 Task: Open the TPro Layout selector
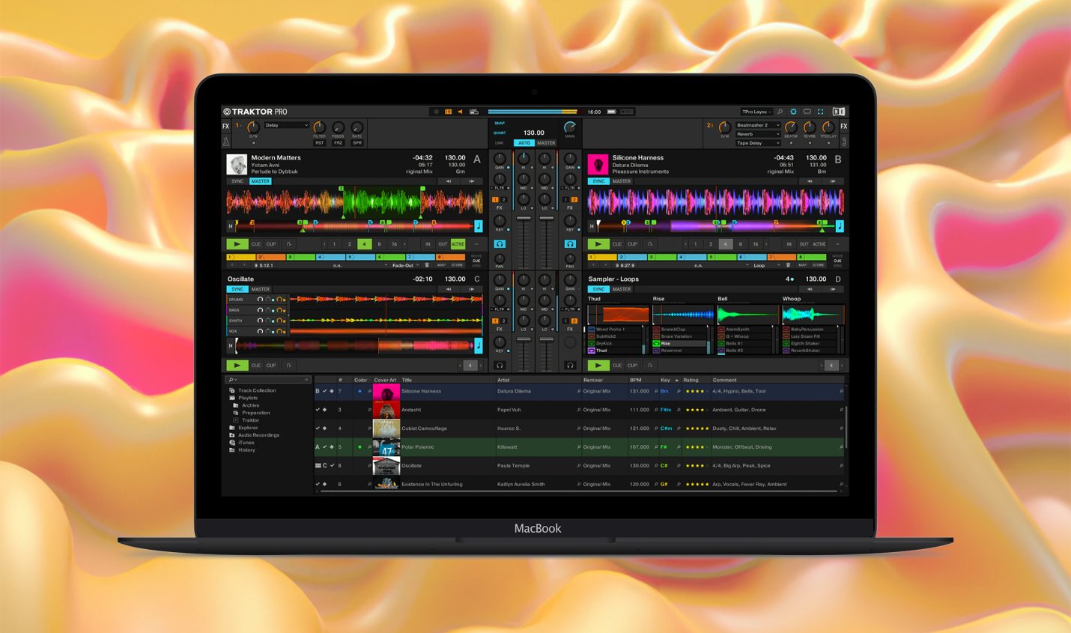click(x=756, y=111)
